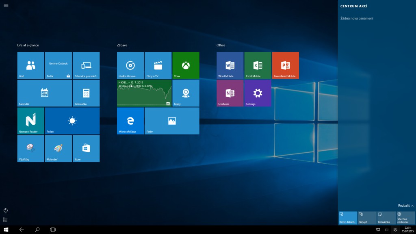
Task: Open the Poznámka quick action
Action: coord(387,218)
